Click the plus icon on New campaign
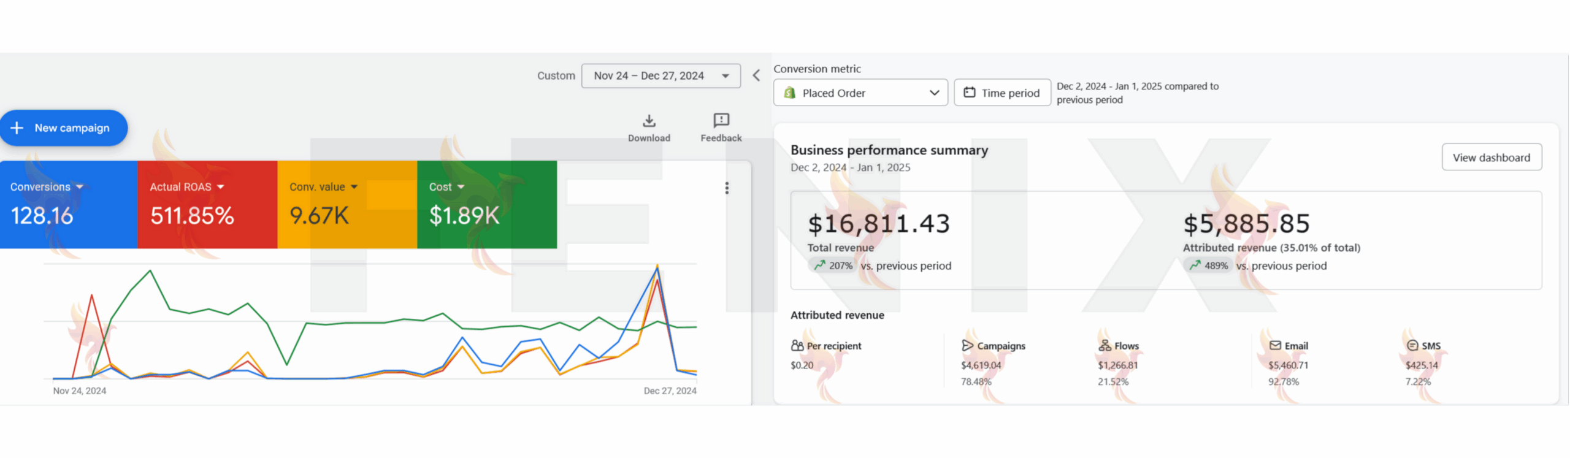The image size is (1570, 458). 17,128
